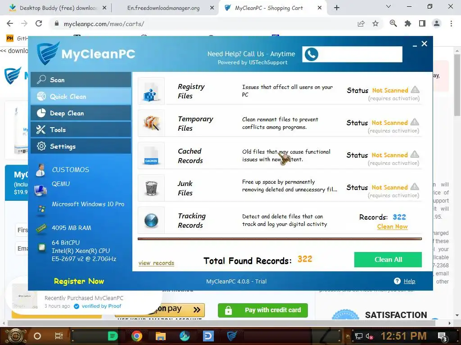Click the CPU chip icon
The image size is (461, 345).
(42, 248)
